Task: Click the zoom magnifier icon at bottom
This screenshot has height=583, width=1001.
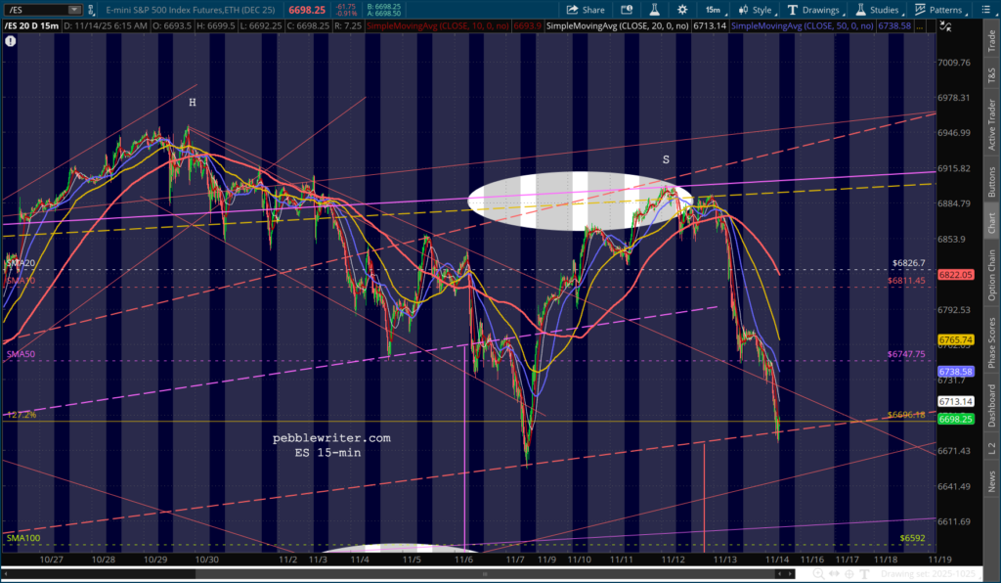Action: (x=818, y=574)
